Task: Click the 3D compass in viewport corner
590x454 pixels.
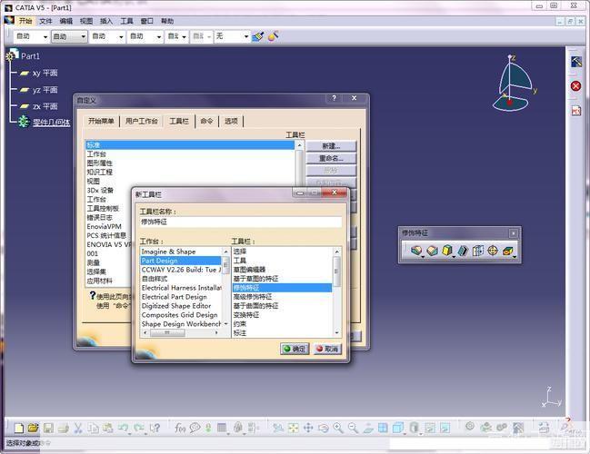Action: tap(514, 83)
